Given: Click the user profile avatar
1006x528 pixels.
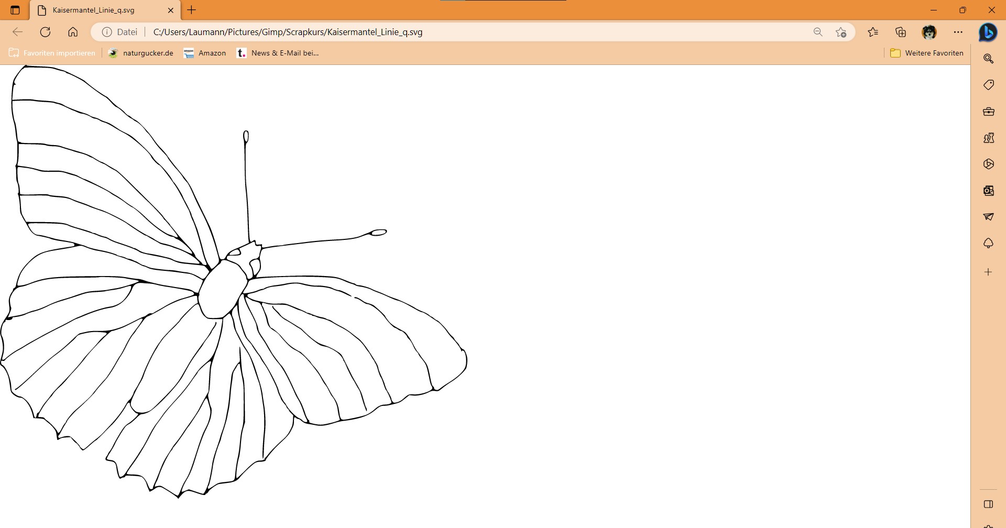Looking at the screenshot, I should click(929, 32).
